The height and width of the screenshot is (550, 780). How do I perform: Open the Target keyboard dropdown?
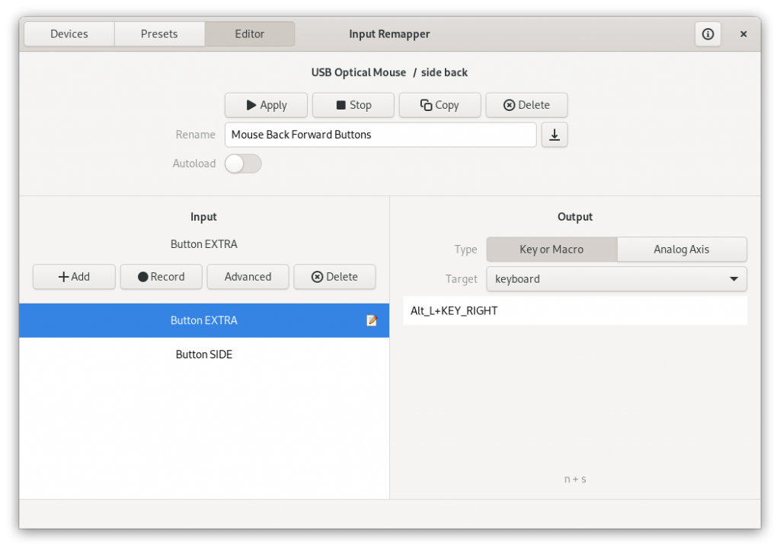616,279
